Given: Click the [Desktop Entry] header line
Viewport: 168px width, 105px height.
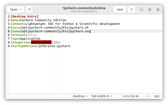Looking at the screenshot, I should pos(25,16).
